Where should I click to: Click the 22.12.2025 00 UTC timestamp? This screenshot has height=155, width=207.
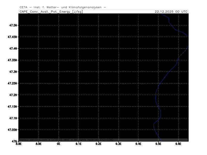click(x=171, y=12)
